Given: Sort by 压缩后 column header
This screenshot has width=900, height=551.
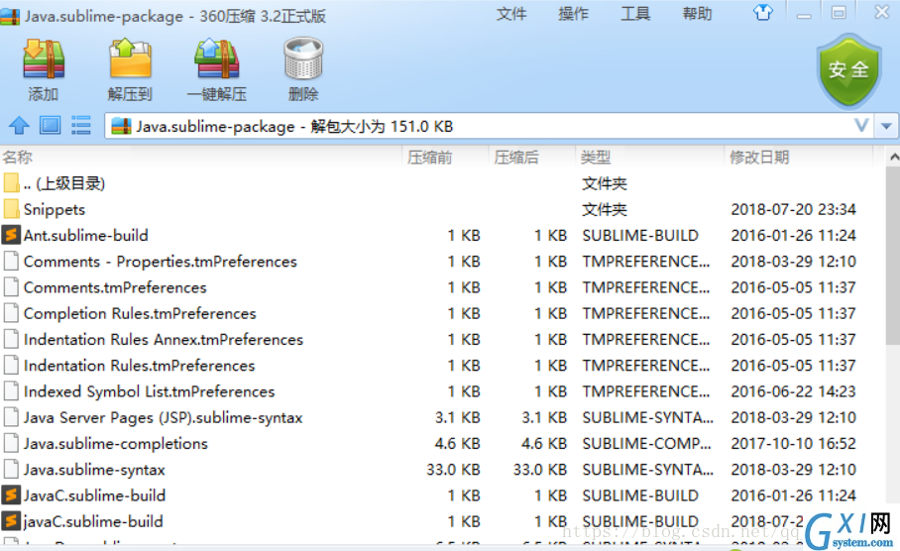Looking at the screenshot, I should coord(516,158).
